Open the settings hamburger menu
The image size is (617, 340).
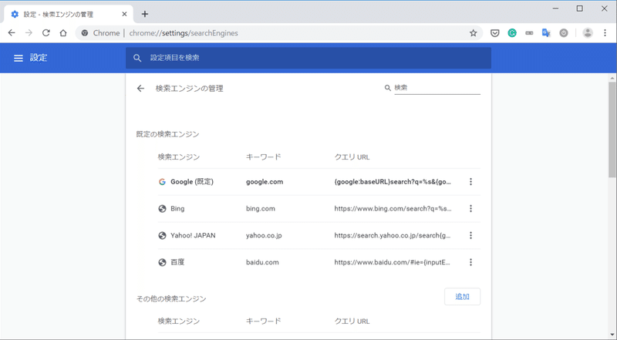19,59
